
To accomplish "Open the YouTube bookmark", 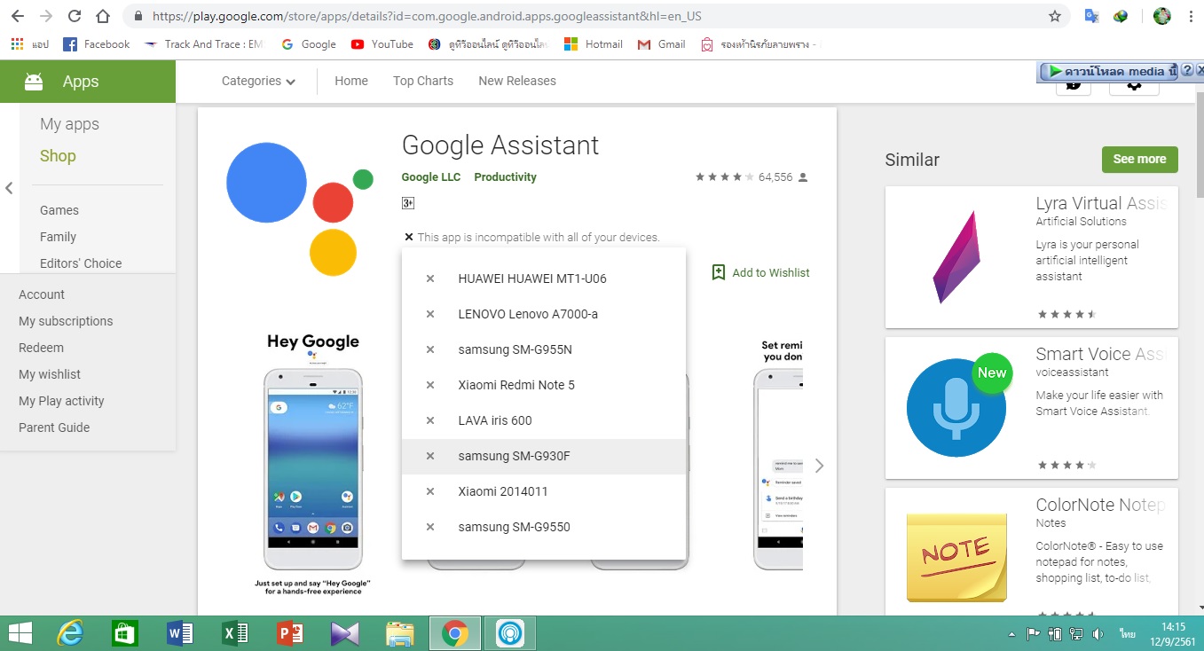I will pyautogui.click(x=382, y=44).
